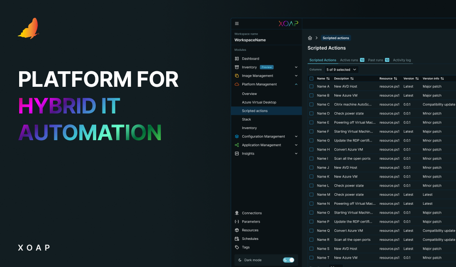Open Schedules via its calendar icon
Screen dimensions: 456x267
(236, 239)
